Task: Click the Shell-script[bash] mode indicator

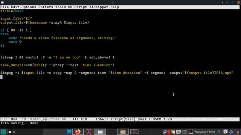Action: 116,119
